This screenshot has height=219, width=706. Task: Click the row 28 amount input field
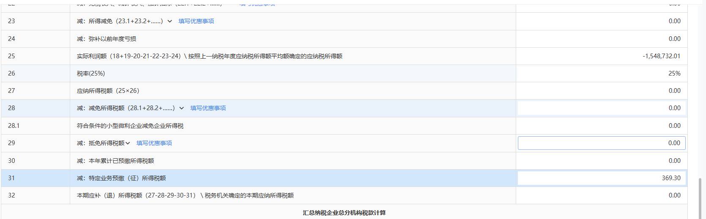point(601,108)
